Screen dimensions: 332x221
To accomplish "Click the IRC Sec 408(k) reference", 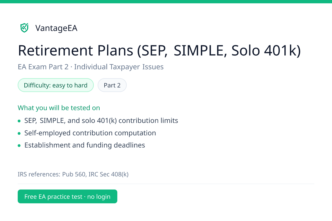I will [x=108, y=174].
